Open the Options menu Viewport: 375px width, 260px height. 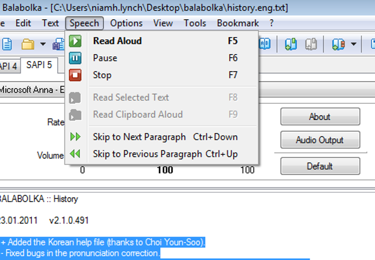pos(126,23)
